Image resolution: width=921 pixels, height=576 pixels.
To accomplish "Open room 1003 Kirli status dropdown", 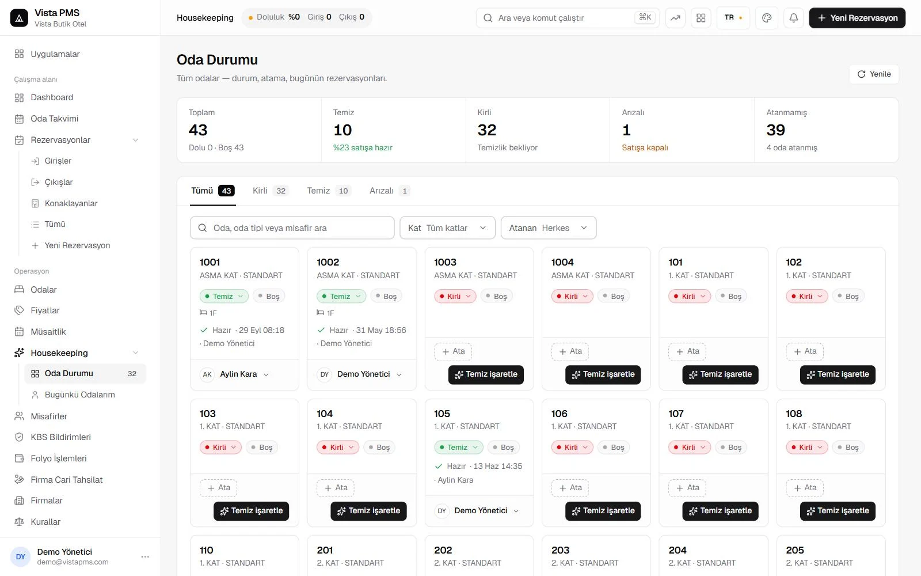I will pos(455,297).
